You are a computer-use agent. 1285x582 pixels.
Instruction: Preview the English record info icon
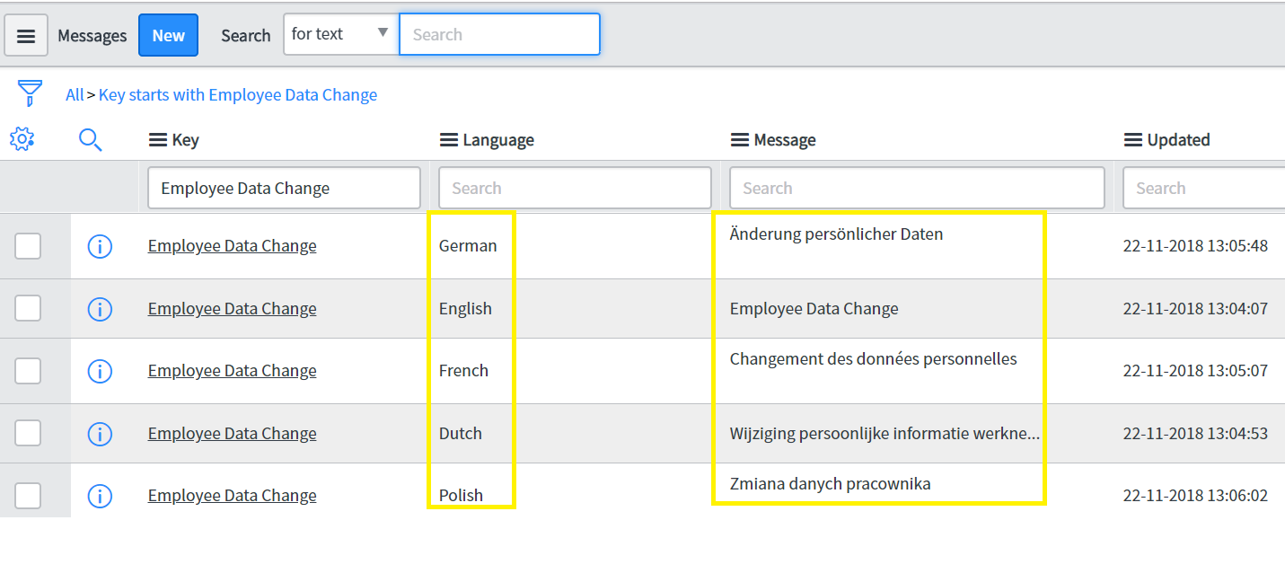pos(100,309)
